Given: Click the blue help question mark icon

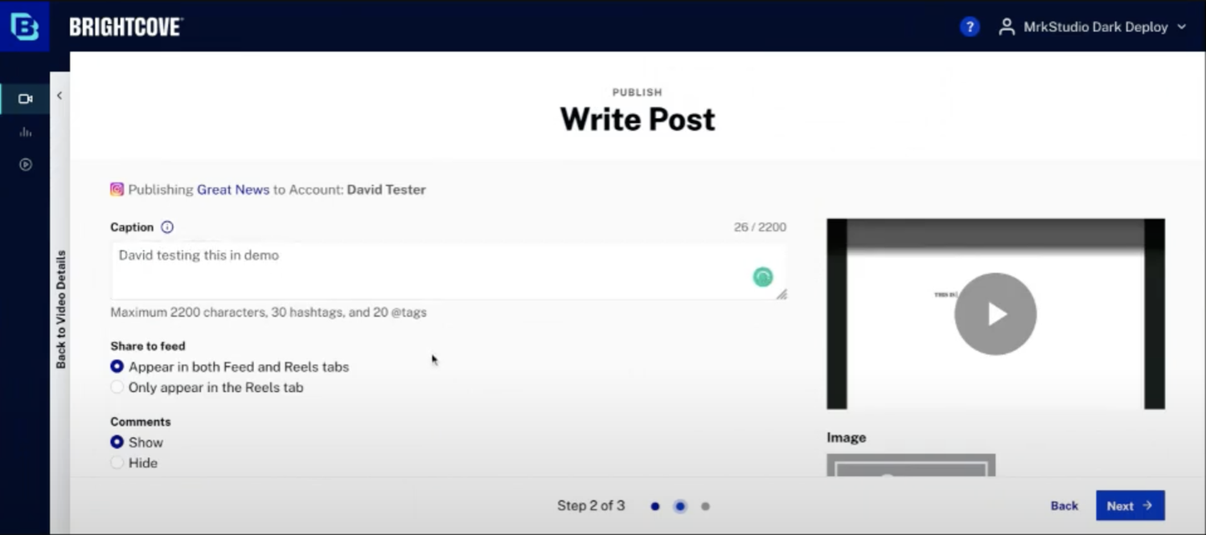Looking at the screenshot, I should click(970, 27).
